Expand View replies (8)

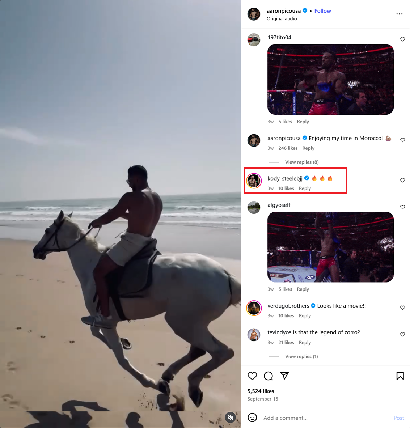coord(302,162)
